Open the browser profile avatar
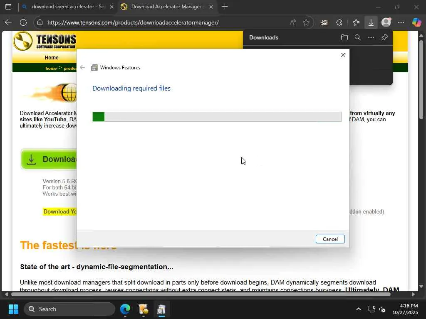The image size is (426, 319). click(x=386, y=22)
